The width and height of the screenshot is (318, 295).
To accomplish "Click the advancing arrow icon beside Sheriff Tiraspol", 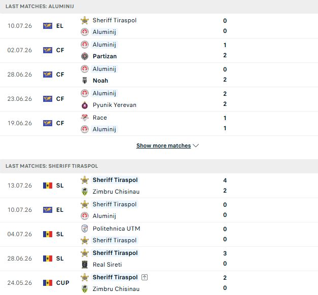I will click(x=145, y=277).
